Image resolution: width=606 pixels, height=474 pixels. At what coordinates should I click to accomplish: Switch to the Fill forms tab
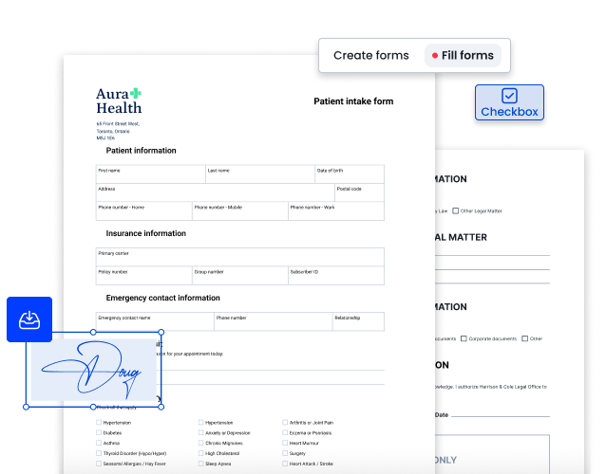pyautogui.click(x=463, y=56)
